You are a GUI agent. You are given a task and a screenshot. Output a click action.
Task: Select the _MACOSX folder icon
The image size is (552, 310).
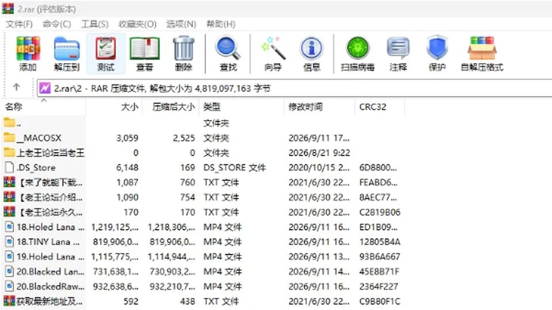pos(10,137)
